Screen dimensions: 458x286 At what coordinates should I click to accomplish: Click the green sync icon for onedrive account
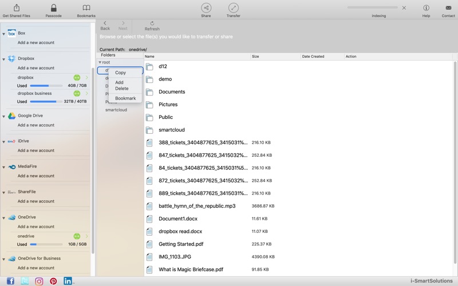[77, 236]
